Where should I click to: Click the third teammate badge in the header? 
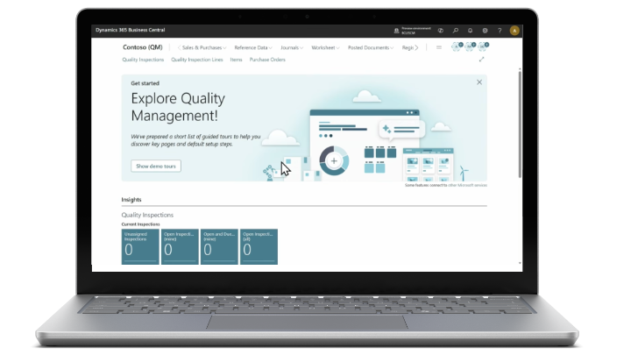[x=483, y=46]
